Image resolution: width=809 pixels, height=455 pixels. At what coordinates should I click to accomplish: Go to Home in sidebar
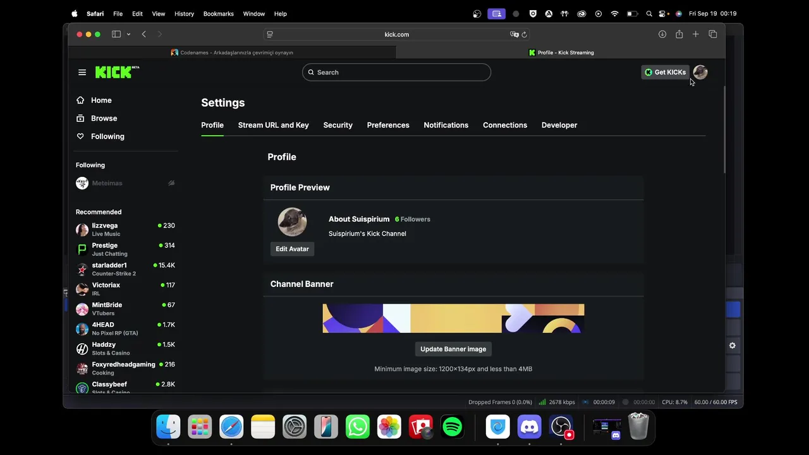[101, 100]
